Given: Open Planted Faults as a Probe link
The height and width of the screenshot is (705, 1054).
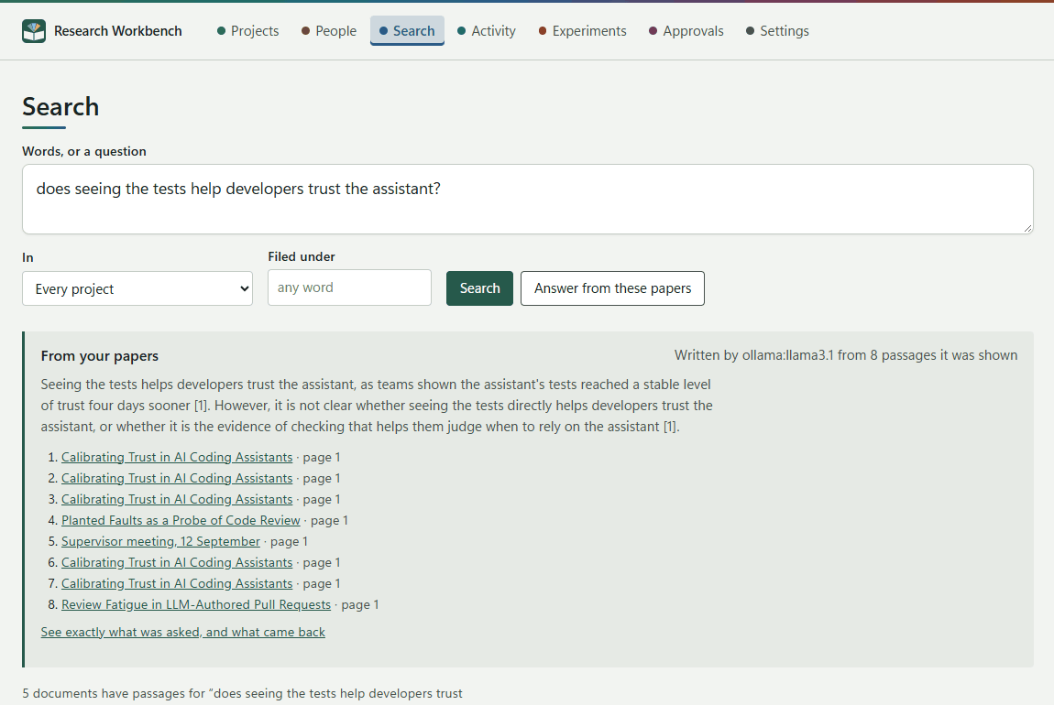Looking at the screenshot, I should coord(181,520).
